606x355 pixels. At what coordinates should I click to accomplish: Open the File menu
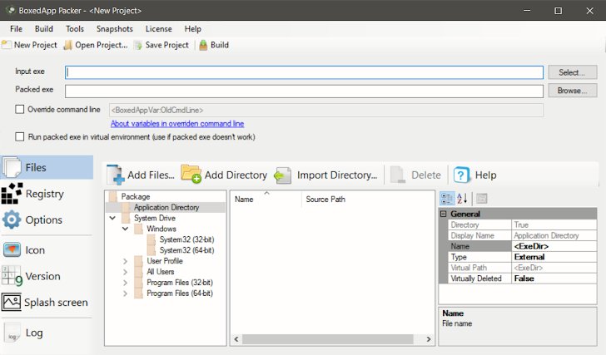click(17, 29)
